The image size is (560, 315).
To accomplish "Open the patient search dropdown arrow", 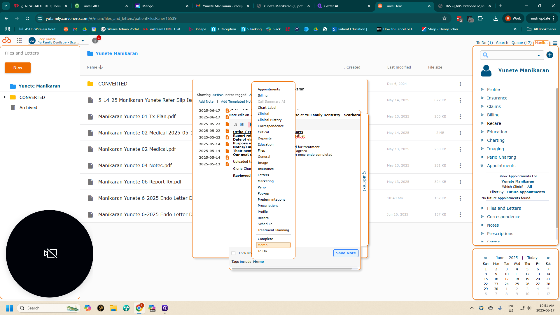I will (539, 55).
